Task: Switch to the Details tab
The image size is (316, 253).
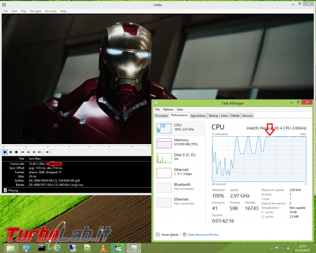Action: click(235, 116)
